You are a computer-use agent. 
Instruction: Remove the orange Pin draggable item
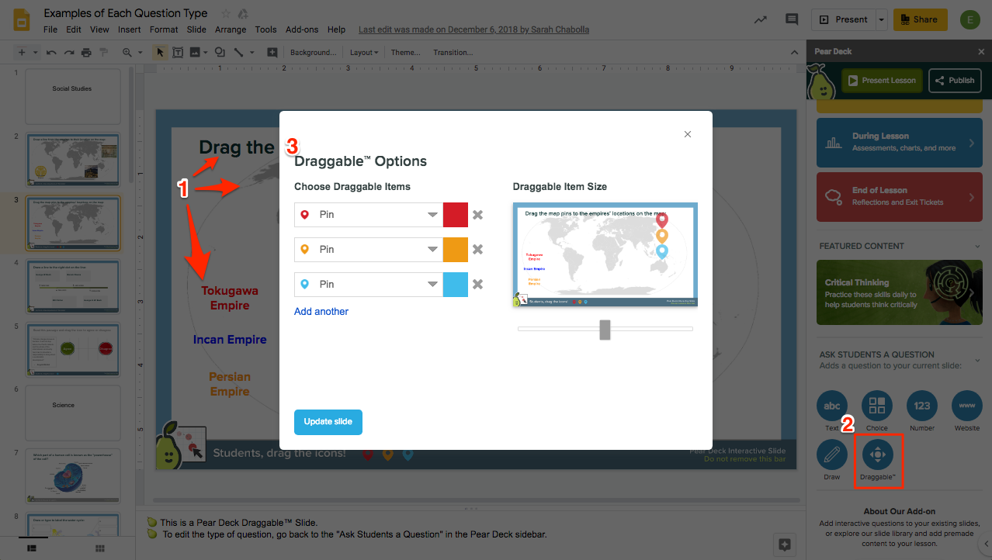click(x=478, y=250)
